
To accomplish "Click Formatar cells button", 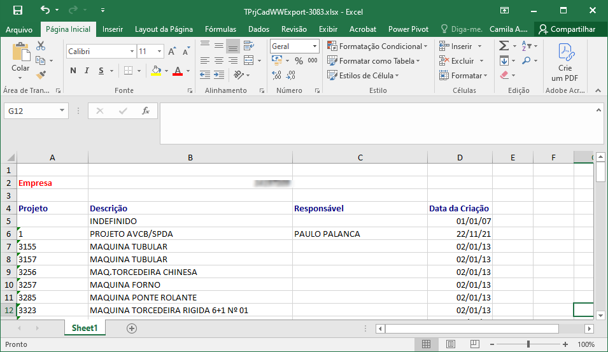I will (x=463, y=76).
